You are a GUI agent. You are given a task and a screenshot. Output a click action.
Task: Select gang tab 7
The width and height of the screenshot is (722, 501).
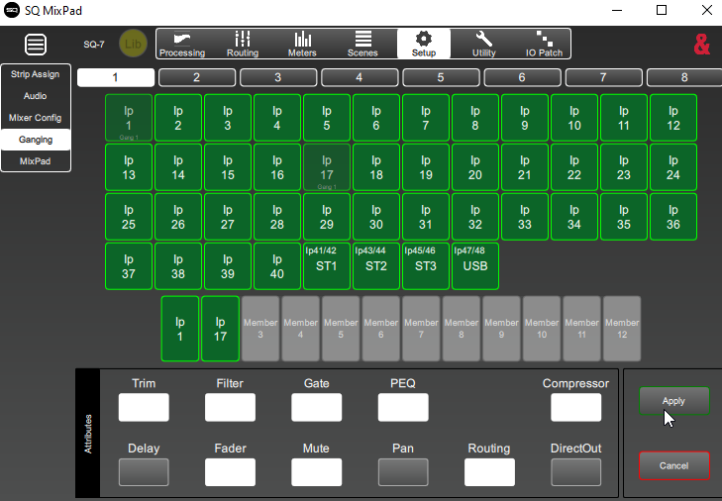(x=604, y=77)
